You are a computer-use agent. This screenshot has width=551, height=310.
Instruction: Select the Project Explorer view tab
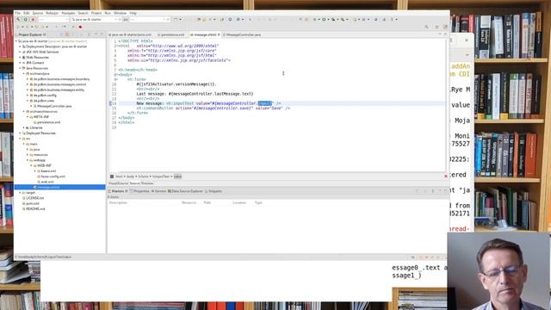[32, 34]
